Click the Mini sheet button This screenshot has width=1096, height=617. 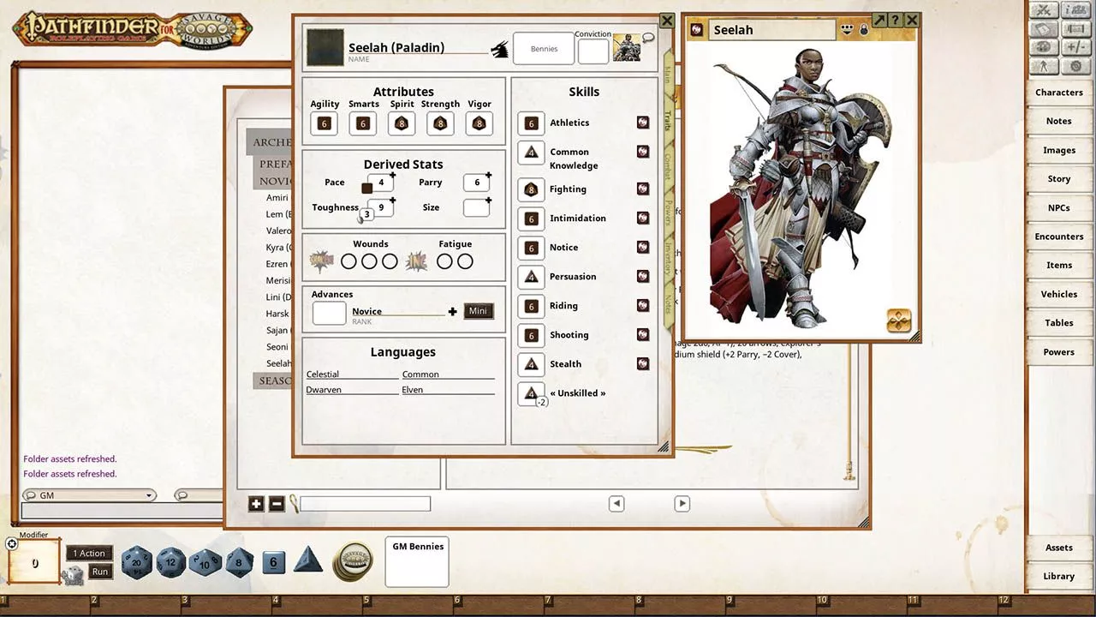click(479, 311)
